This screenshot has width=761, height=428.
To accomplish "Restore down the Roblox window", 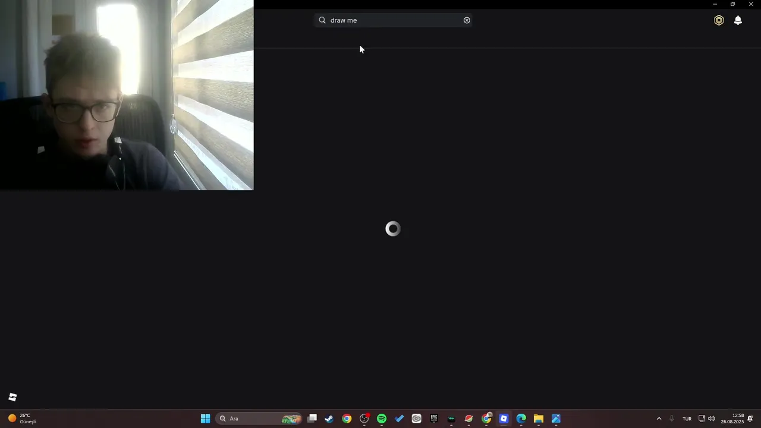I will [x=732, y=4].
